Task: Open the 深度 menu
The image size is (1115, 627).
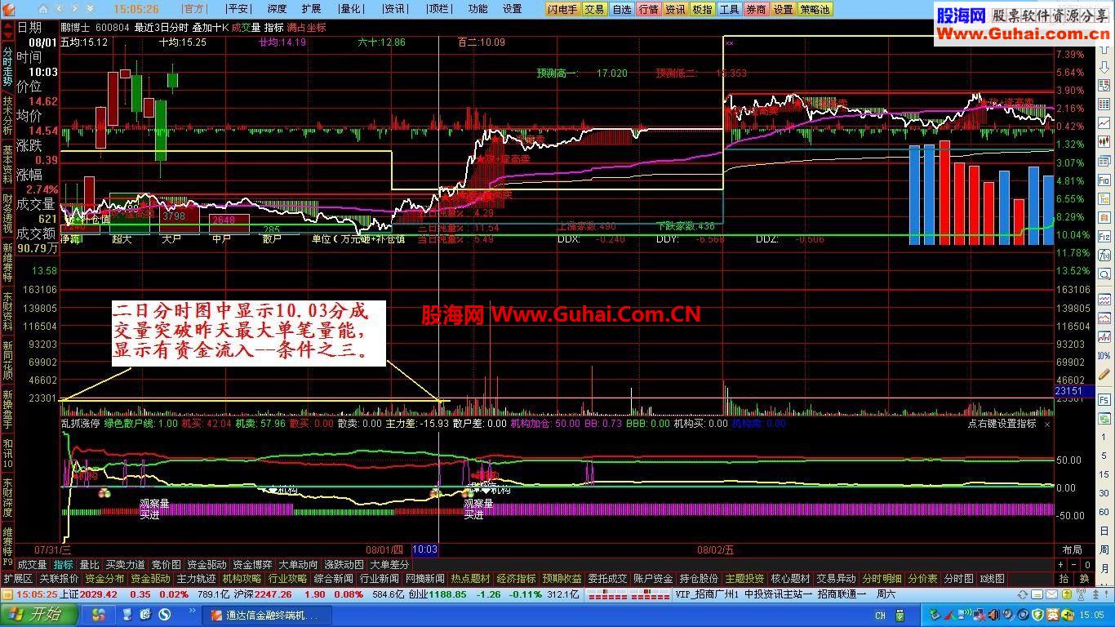Action: (277, 9)
